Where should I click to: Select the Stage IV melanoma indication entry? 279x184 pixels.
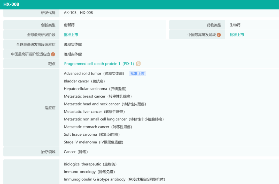coord(94,142)
